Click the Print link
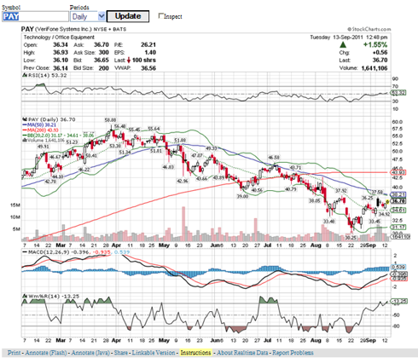The width and height of the screenshot is (418, 358). click(14, 353)
